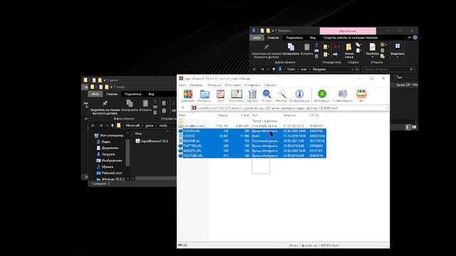Viewport: 456px width, 256px height.
Task: Click the Up arrow in Downloads window
Action: (x=274, y=70)
